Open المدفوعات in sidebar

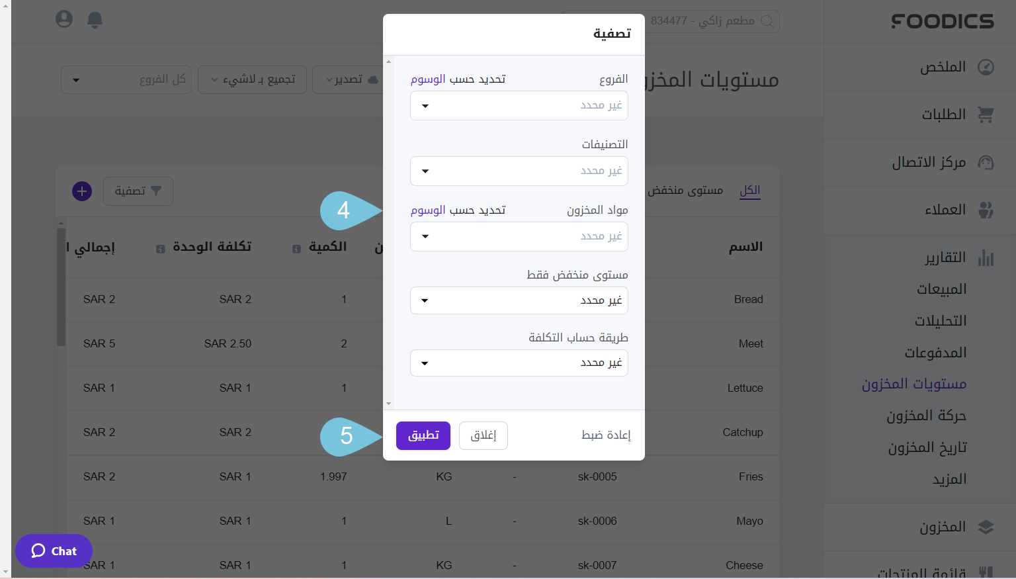click(x=936, y=353)
